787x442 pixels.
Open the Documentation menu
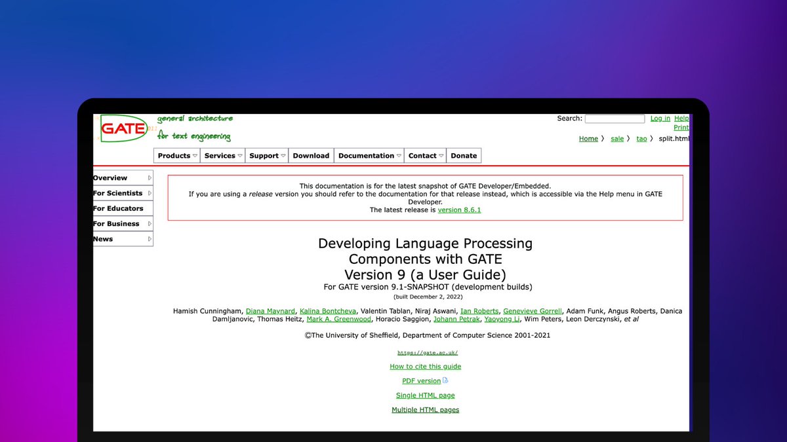point(369,156)
